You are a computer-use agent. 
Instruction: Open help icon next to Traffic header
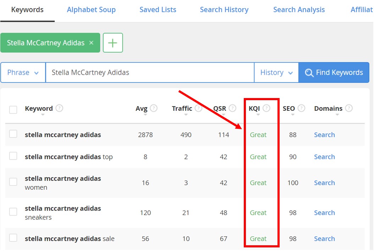tap(198, 108)
